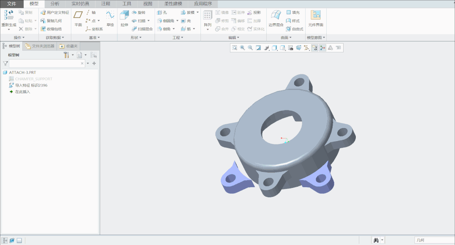Open the saved orientations dropdown icon
This screenshot has width=455, height=245.
pos(283,48)
